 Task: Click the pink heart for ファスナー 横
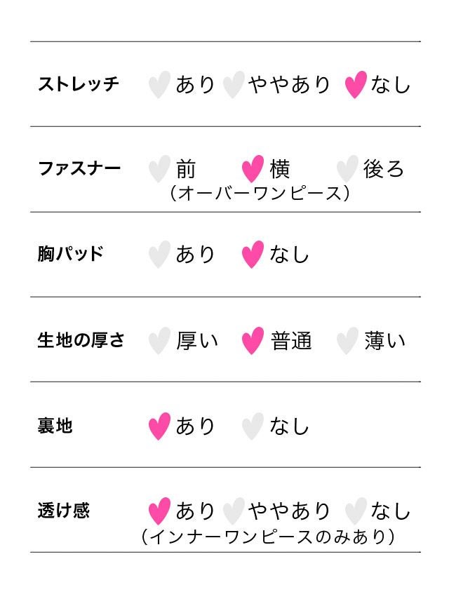(253, 169)
